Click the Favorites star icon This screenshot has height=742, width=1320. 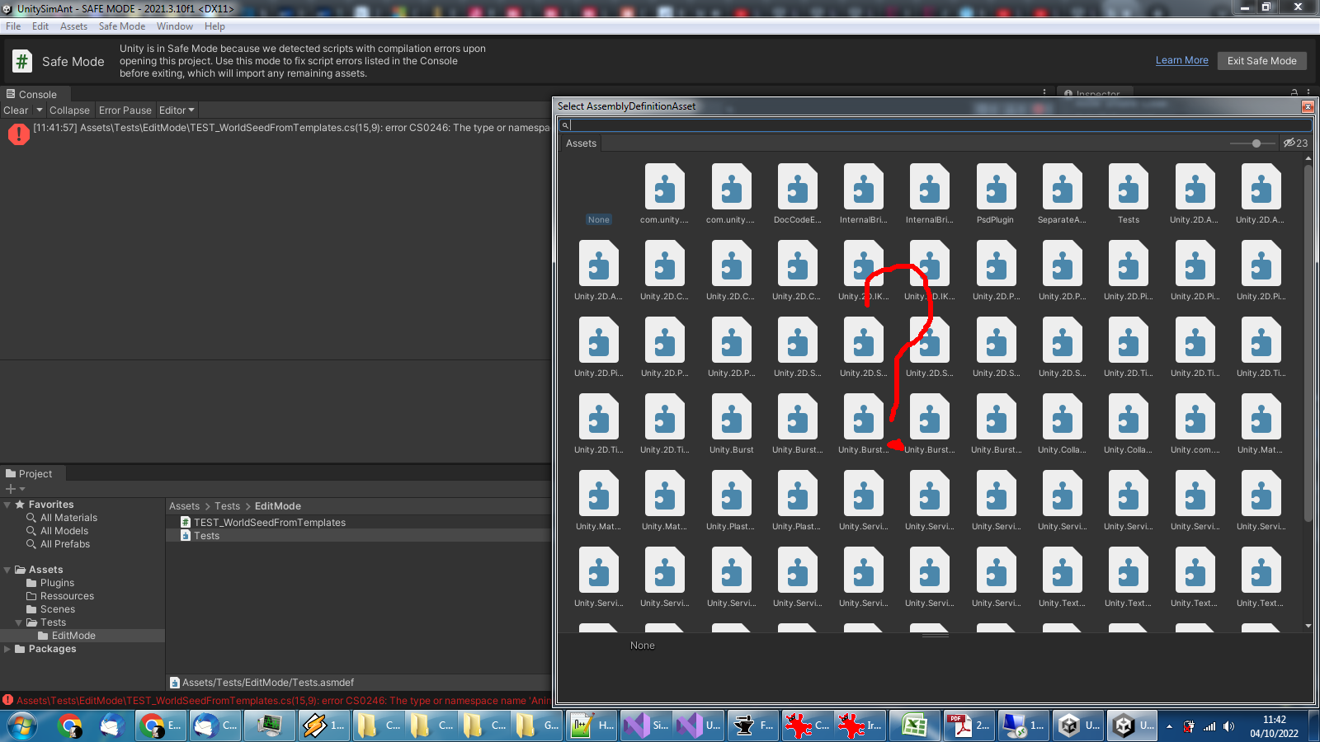20,505
